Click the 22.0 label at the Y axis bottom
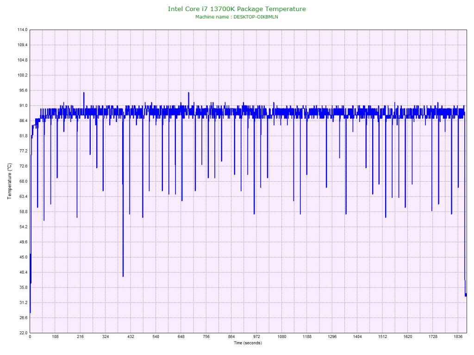The width and height of the screenshot is (474, 355). pos(22,333)
